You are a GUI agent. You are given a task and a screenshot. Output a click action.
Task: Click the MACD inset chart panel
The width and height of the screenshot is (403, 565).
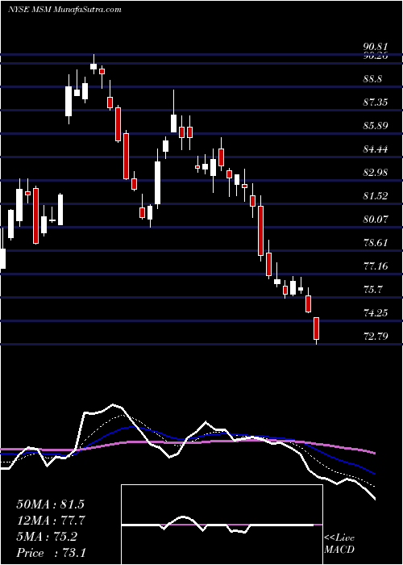tap(222, 525)
